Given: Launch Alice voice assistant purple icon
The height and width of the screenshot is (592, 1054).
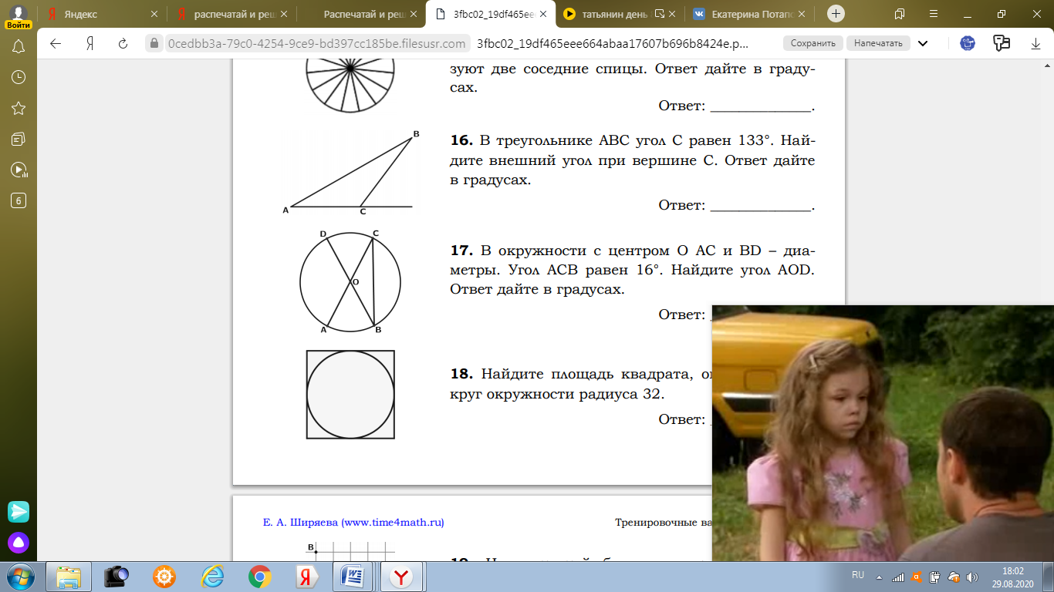Looking at the screenshot, I should tap(19, 542).
